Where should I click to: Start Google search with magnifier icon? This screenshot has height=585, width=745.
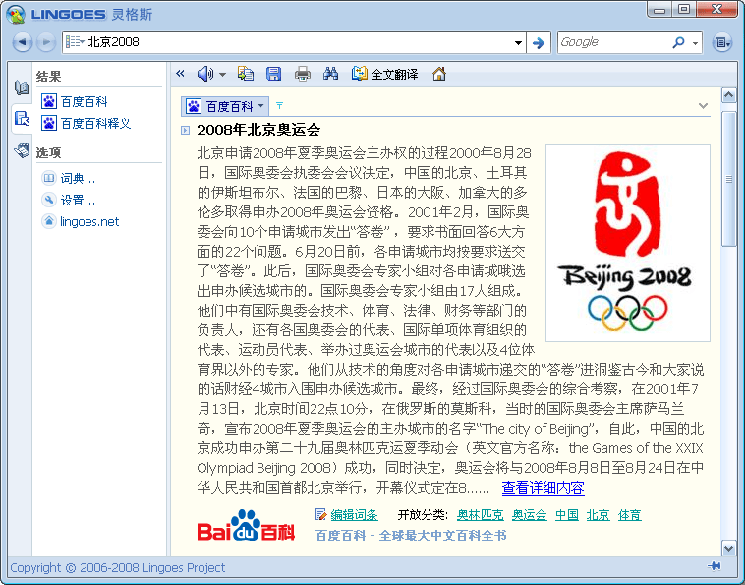pyautogui.click(x=678, y=42)
